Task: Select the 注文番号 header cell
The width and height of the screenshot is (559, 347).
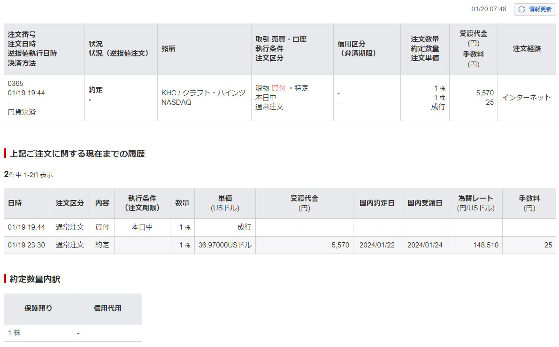Action: tap(22, 35)
